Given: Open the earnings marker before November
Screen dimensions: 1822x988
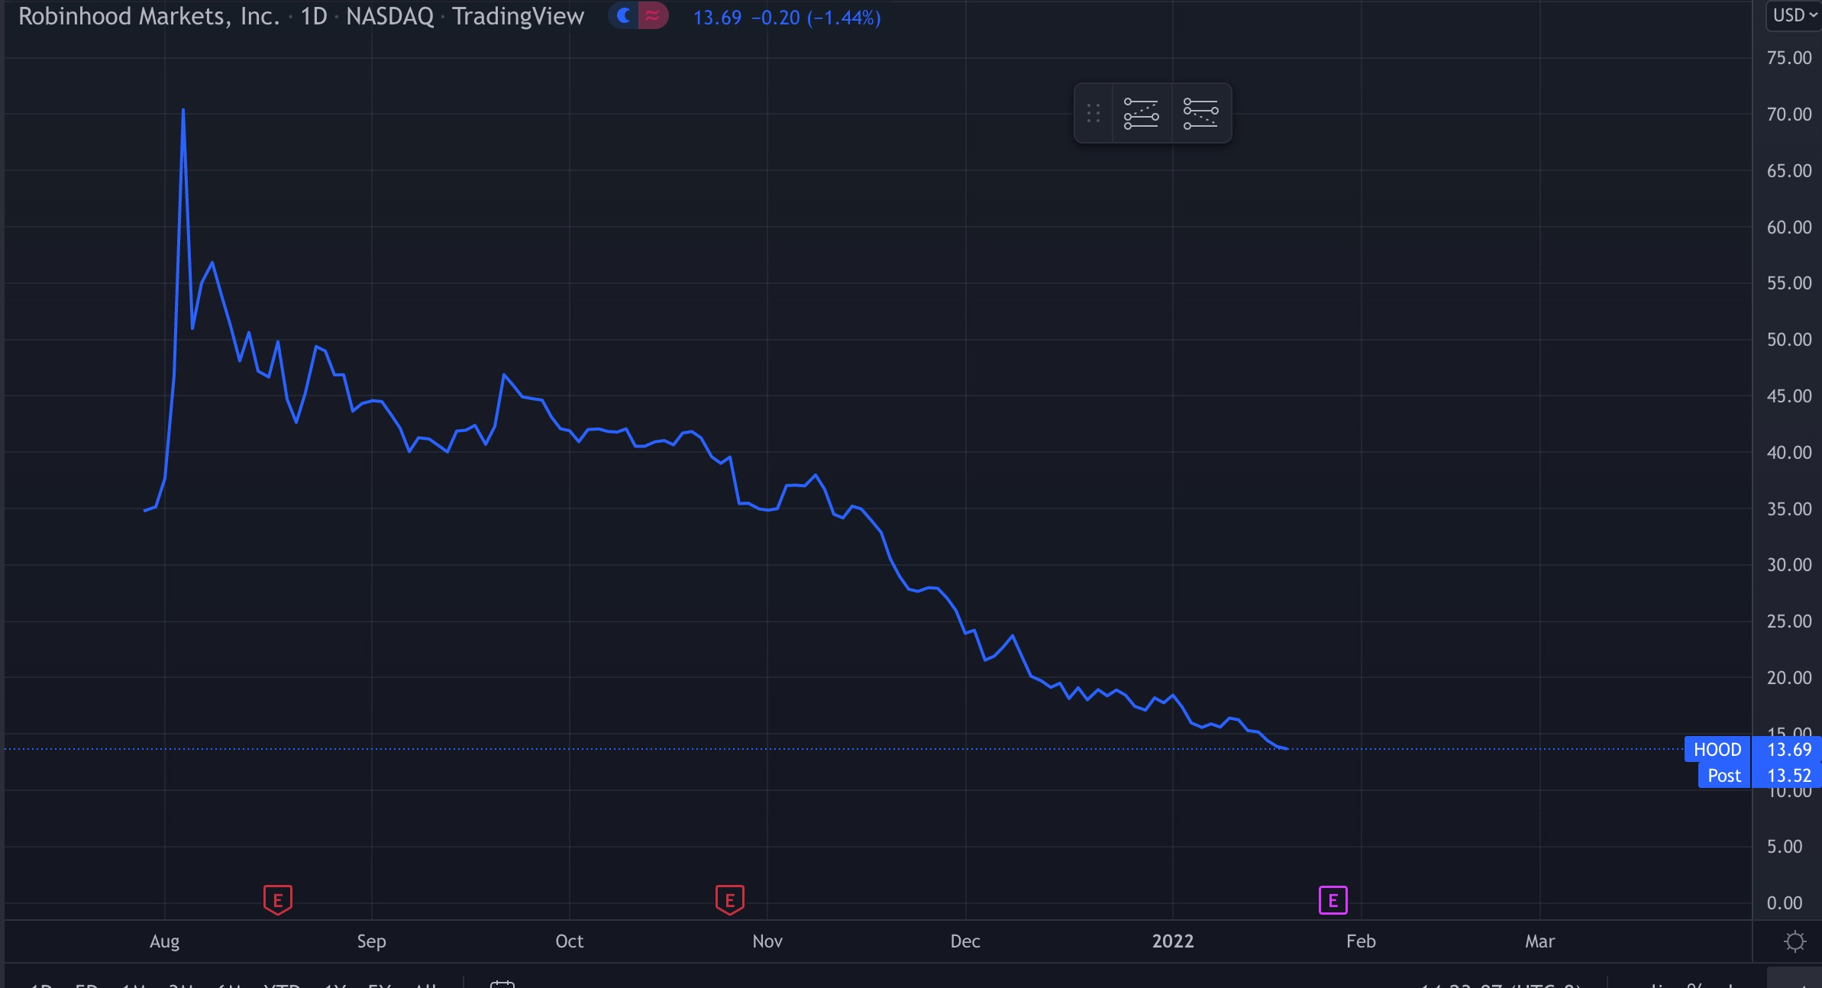Looking at the screenshot, I should pyautogui.click(x=730, y=899).
